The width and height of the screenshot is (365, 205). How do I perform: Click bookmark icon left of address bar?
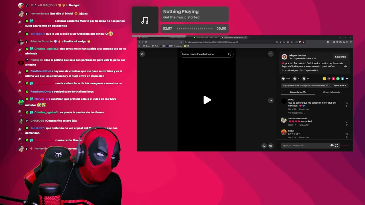pos(181,42)
